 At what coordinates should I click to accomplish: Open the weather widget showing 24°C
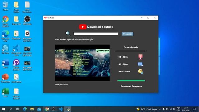[x=147, y=109]
